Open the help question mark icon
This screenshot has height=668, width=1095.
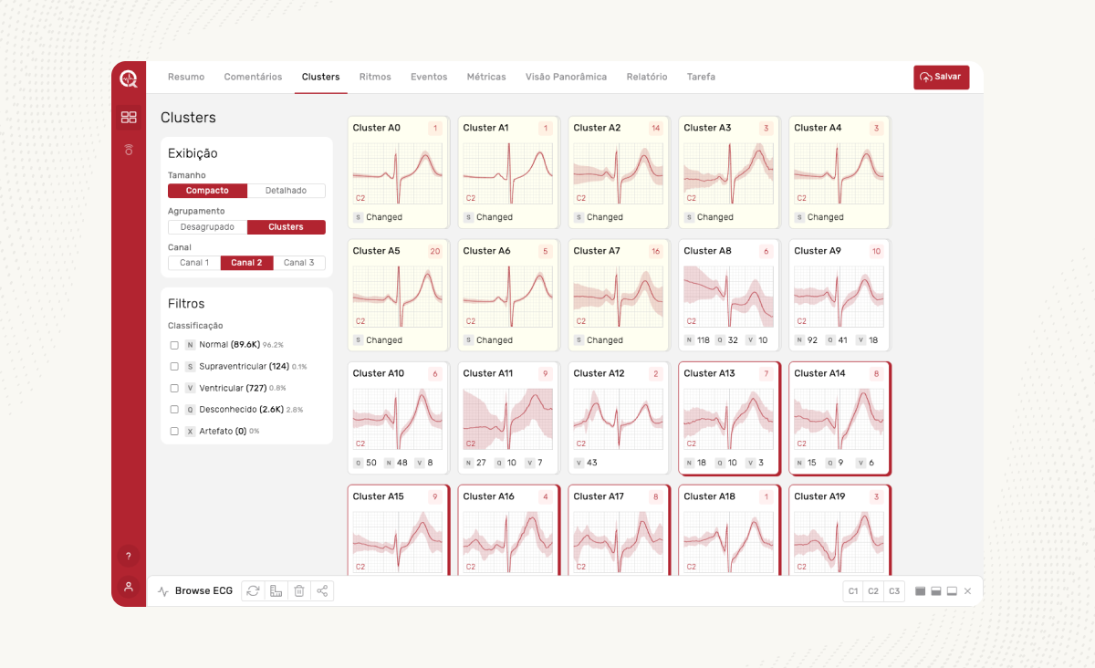(129, 556)
